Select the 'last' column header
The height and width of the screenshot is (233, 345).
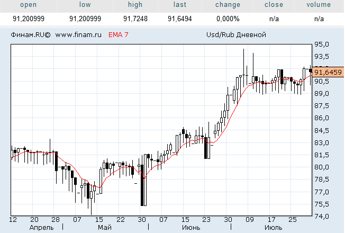[x=180, y=5]
